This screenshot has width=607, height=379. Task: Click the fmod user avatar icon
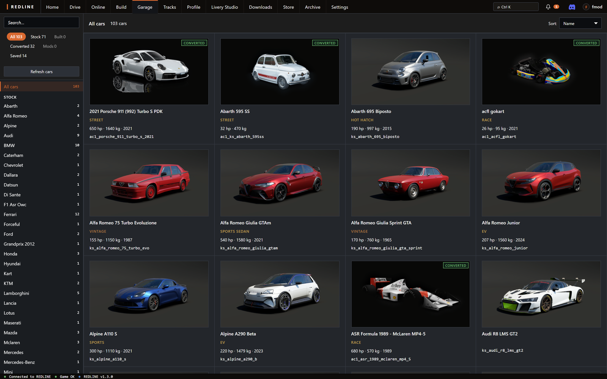586,7
